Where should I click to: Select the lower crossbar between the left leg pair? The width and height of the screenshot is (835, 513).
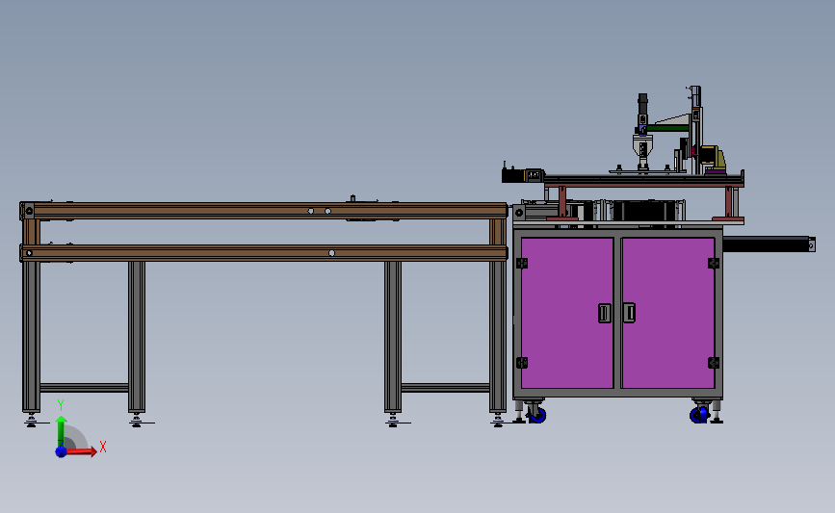pos(84,388)
